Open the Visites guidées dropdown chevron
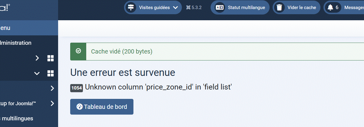 point(175,8)
